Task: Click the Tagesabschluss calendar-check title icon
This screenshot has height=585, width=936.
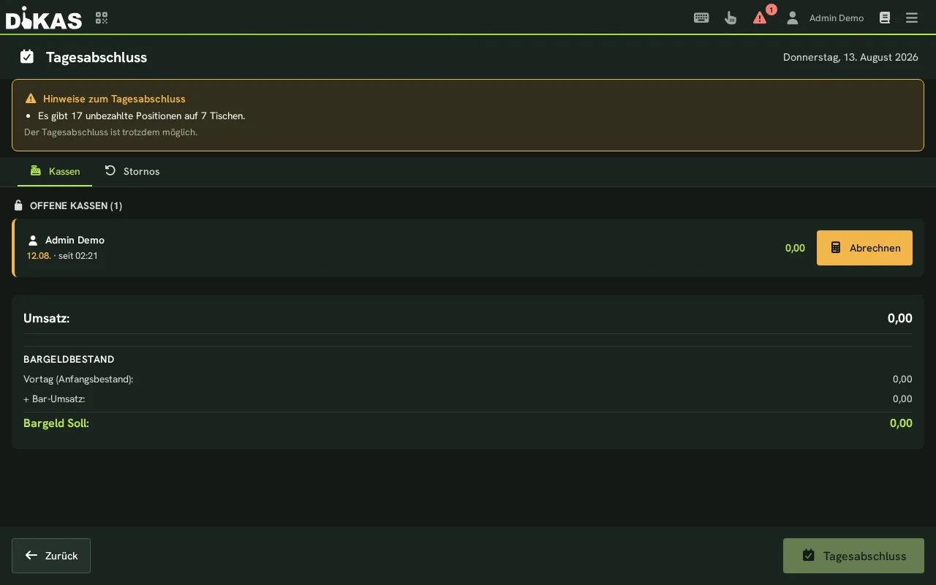Action: point(27,56)
